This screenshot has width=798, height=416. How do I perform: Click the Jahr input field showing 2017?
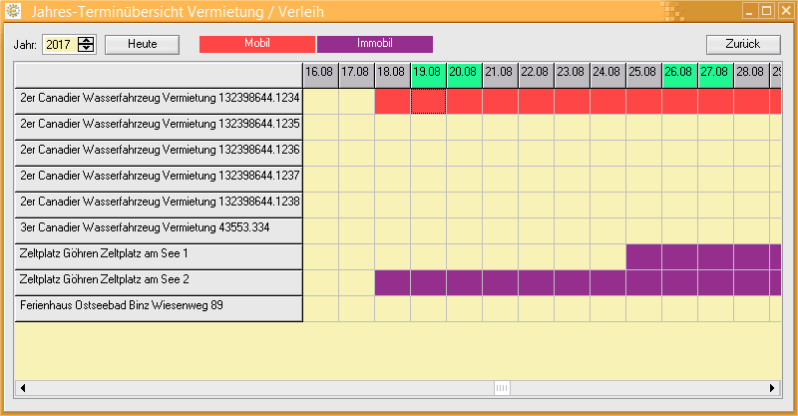(x=59, y=45)
